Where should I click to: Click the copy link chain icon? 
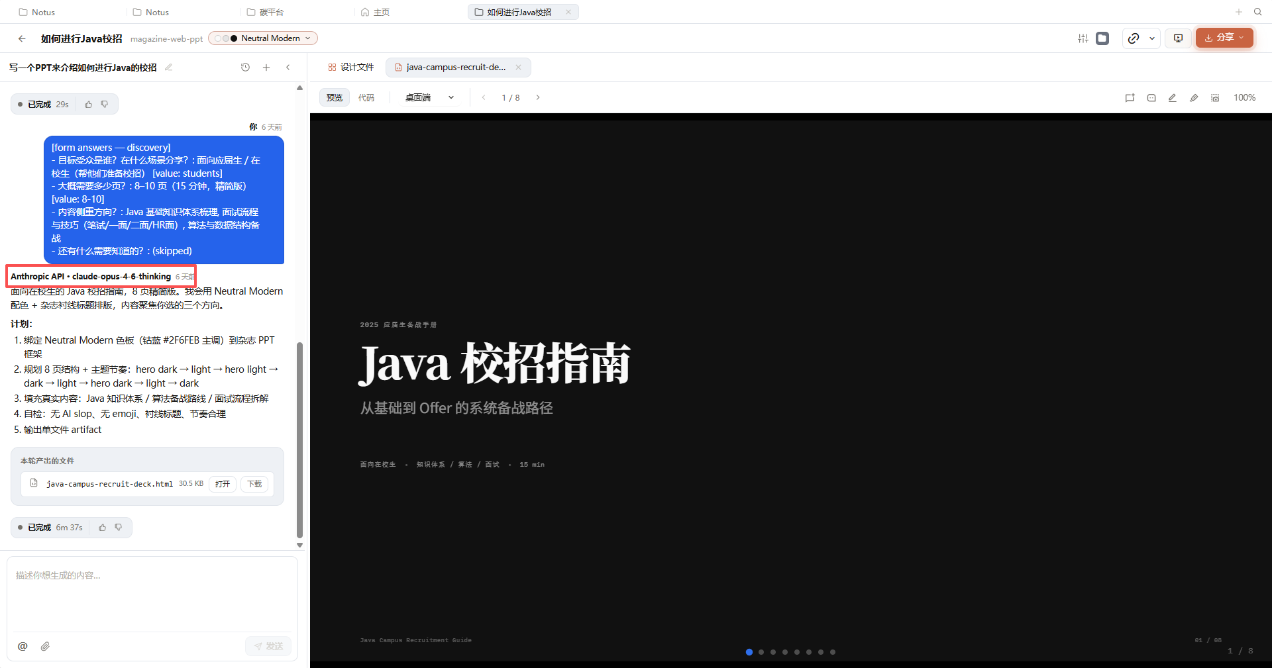[x=1134, y=38]
